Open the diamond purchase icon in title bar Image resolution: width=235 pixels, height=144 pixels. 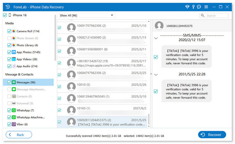pyautogui.click(x=187, y=7)
